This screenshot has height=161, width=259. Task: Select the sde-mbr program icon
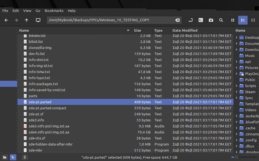25,150
